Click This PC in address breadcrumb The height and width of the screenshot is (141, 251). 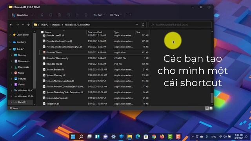click(44, 25)
